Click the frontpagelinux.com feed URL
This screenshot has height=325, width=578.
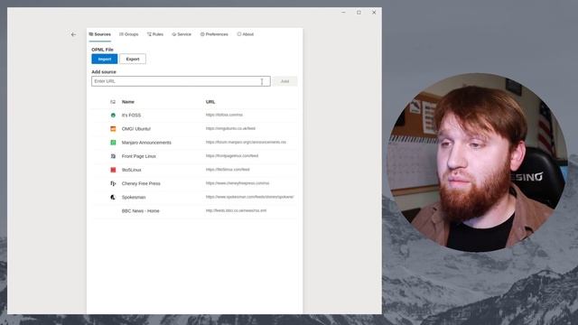(x=232, y=156)
